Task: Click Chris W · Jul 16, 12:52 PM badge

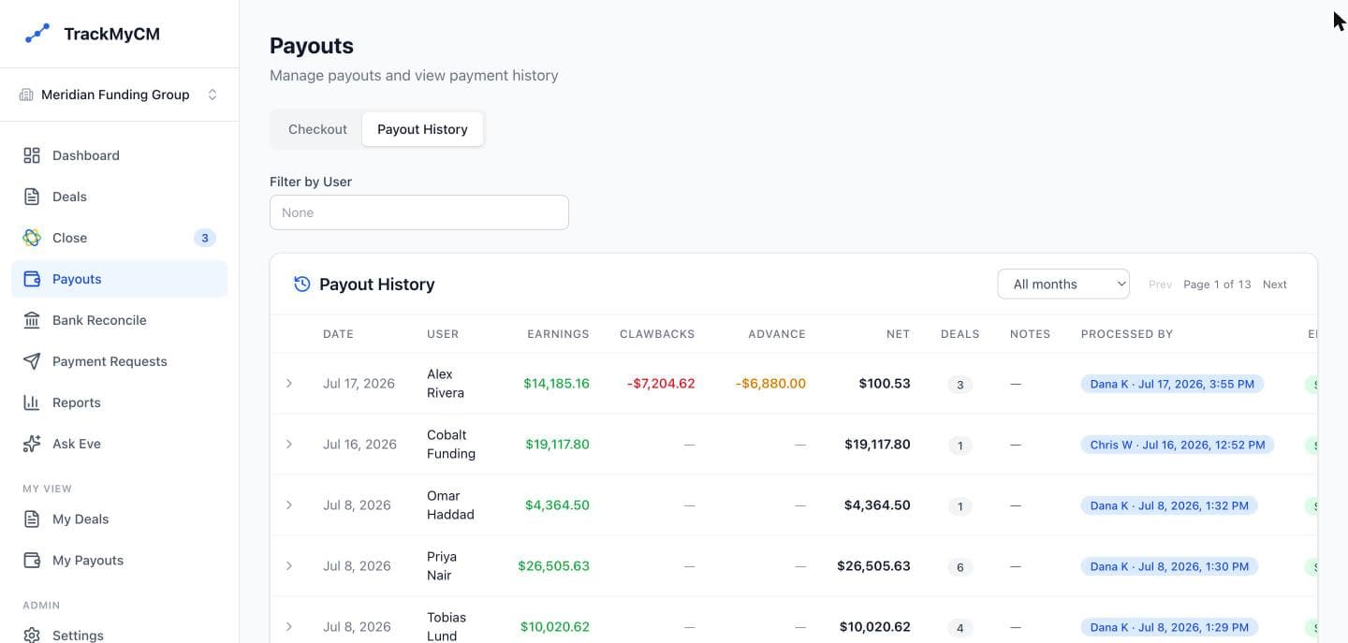Action: [x=1178, y=445]
